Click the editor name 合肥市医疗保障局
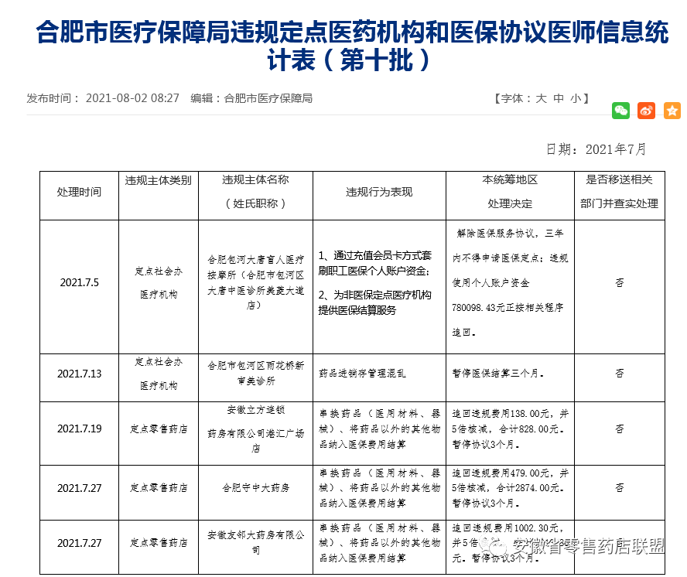Image resolution: width=687 pixels, height=577 pixels. pyautogui.click(x=268, y=98)
